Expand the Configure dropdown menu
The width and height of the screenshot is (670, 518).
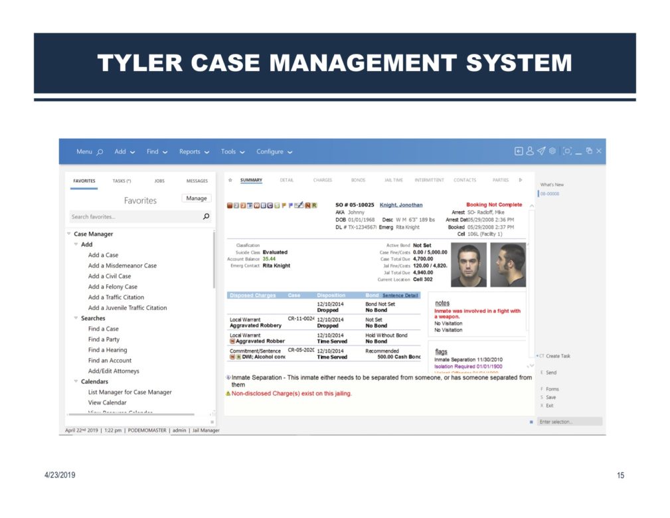pos(274,151)
